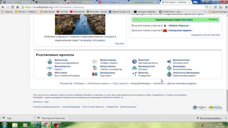This screenshot has height=128, width=228.
Task: Open the Сильфра link
Action: click(x=109, y=37)
